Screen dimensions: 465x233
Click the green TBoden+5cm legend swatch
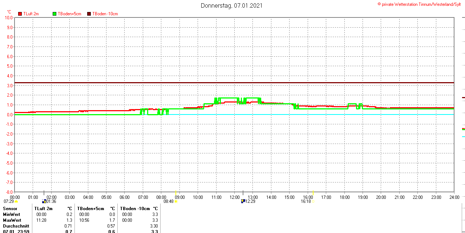click(x=54, y=14)
